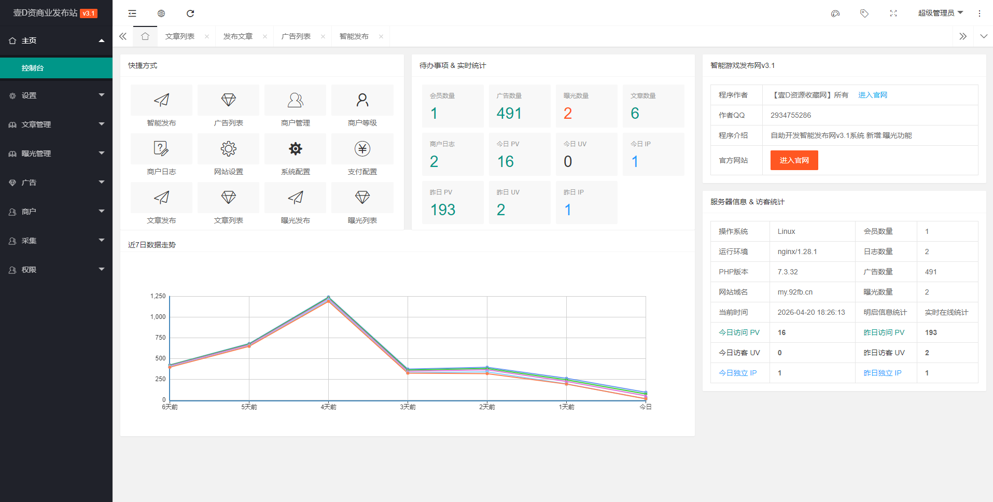Select 控制台 in the sidebar

point(56,68)
